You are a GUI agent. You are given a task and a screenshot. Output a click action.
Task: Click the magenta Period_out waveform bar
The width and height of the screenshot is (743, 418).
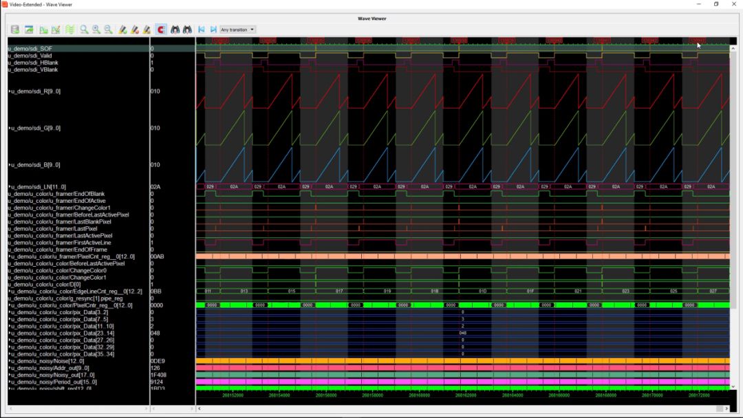click(463, 382)
